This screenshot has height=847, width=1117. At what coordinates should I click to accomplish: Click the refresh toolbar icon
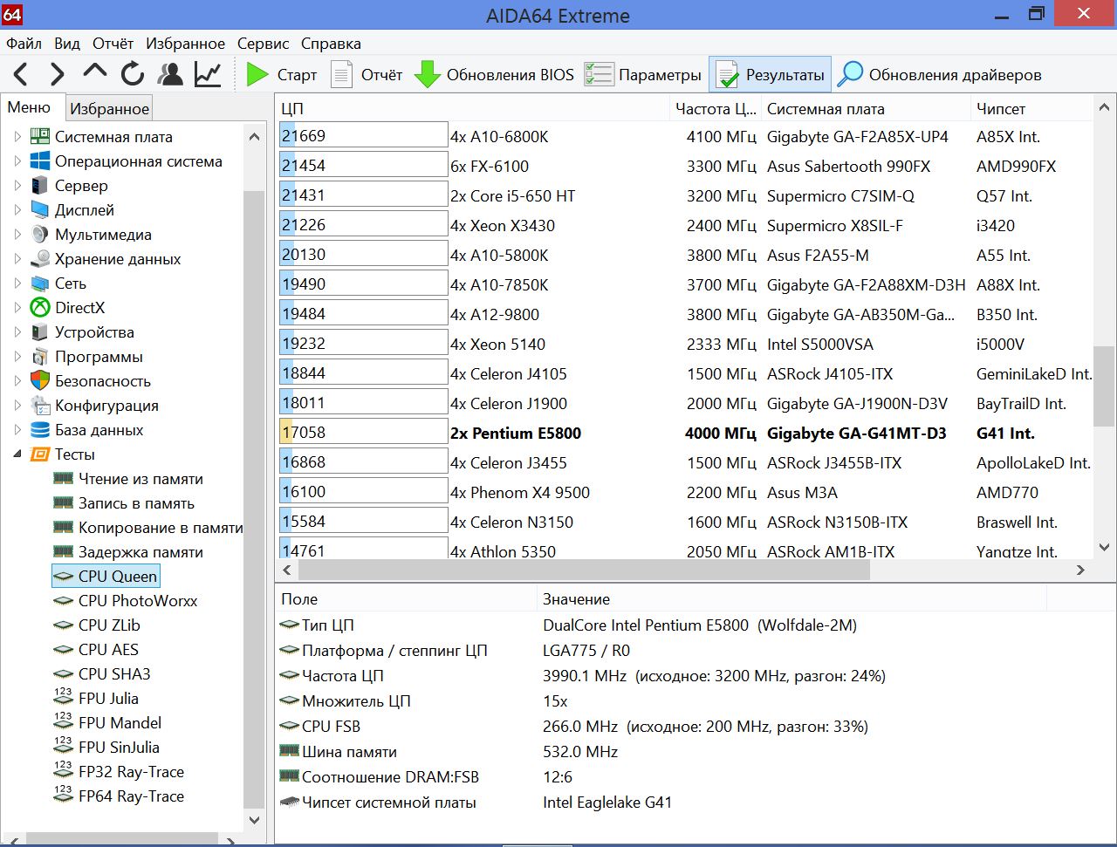coord(133,75)
